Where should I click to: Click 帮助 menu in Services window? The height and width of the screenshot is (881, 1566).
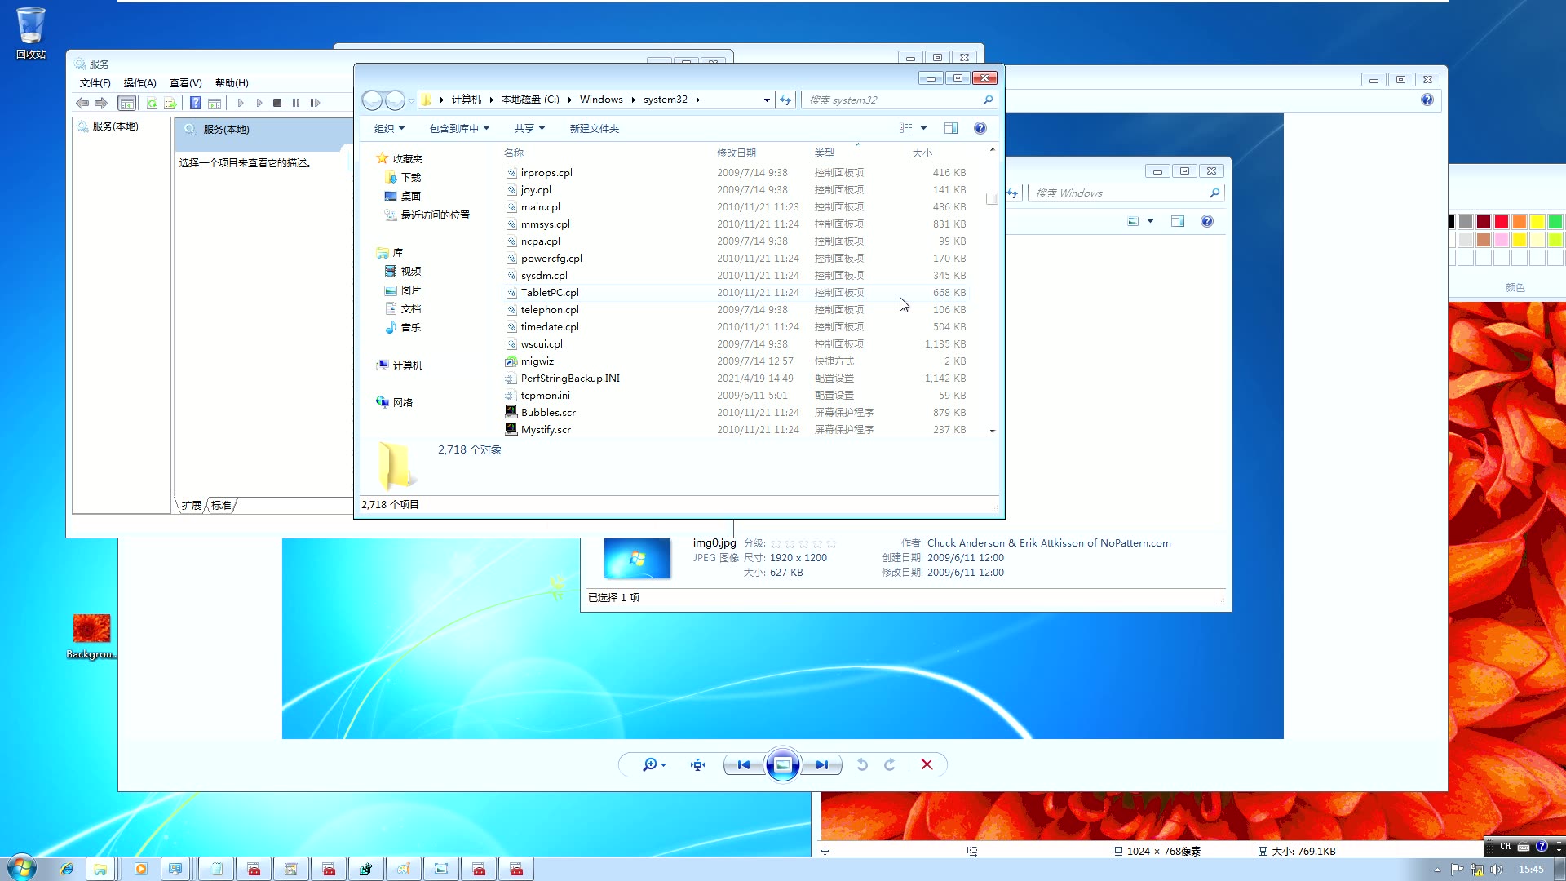pyautogui.click(x=232, y=83)
